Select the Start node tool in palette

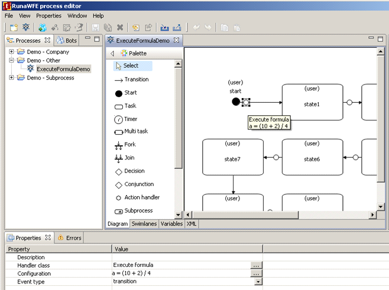130,93
